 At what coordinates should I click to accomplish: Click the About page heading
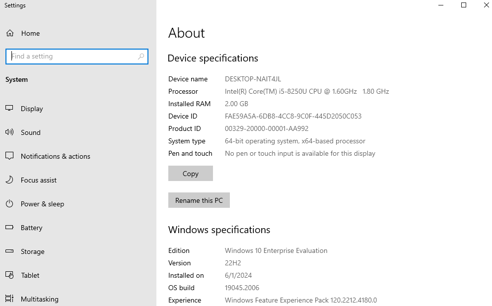186,33
